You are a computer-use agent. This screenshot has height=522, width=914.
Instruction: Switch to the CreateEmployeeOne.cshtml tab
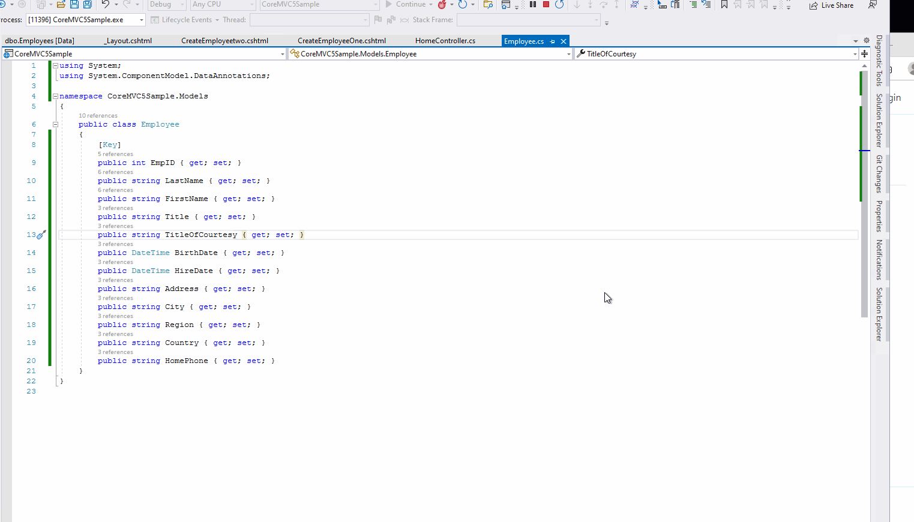pos(341,41)
